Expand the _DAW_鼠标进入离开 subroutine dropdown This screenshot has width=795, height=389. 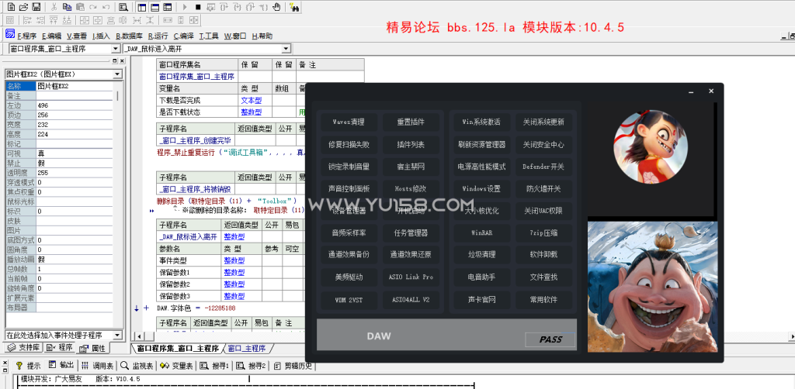(286, 49)
